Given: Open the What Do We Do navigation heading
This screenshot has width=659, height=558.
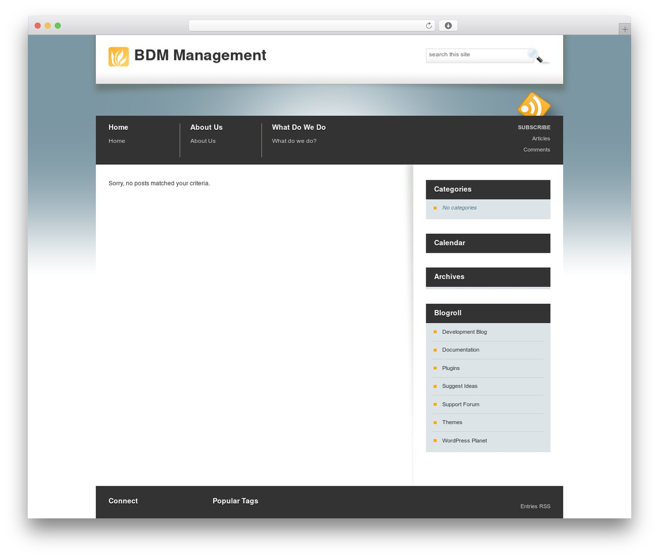Looking at the screenshot, I should (299, 127).
